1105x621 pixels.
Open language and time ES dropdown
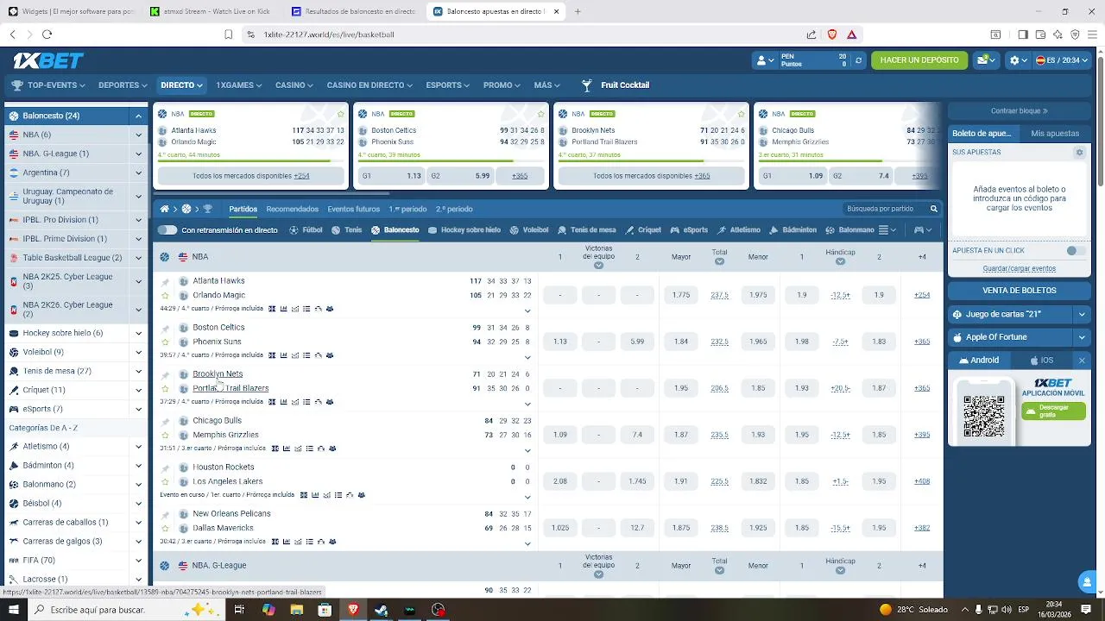(1063, 60)
